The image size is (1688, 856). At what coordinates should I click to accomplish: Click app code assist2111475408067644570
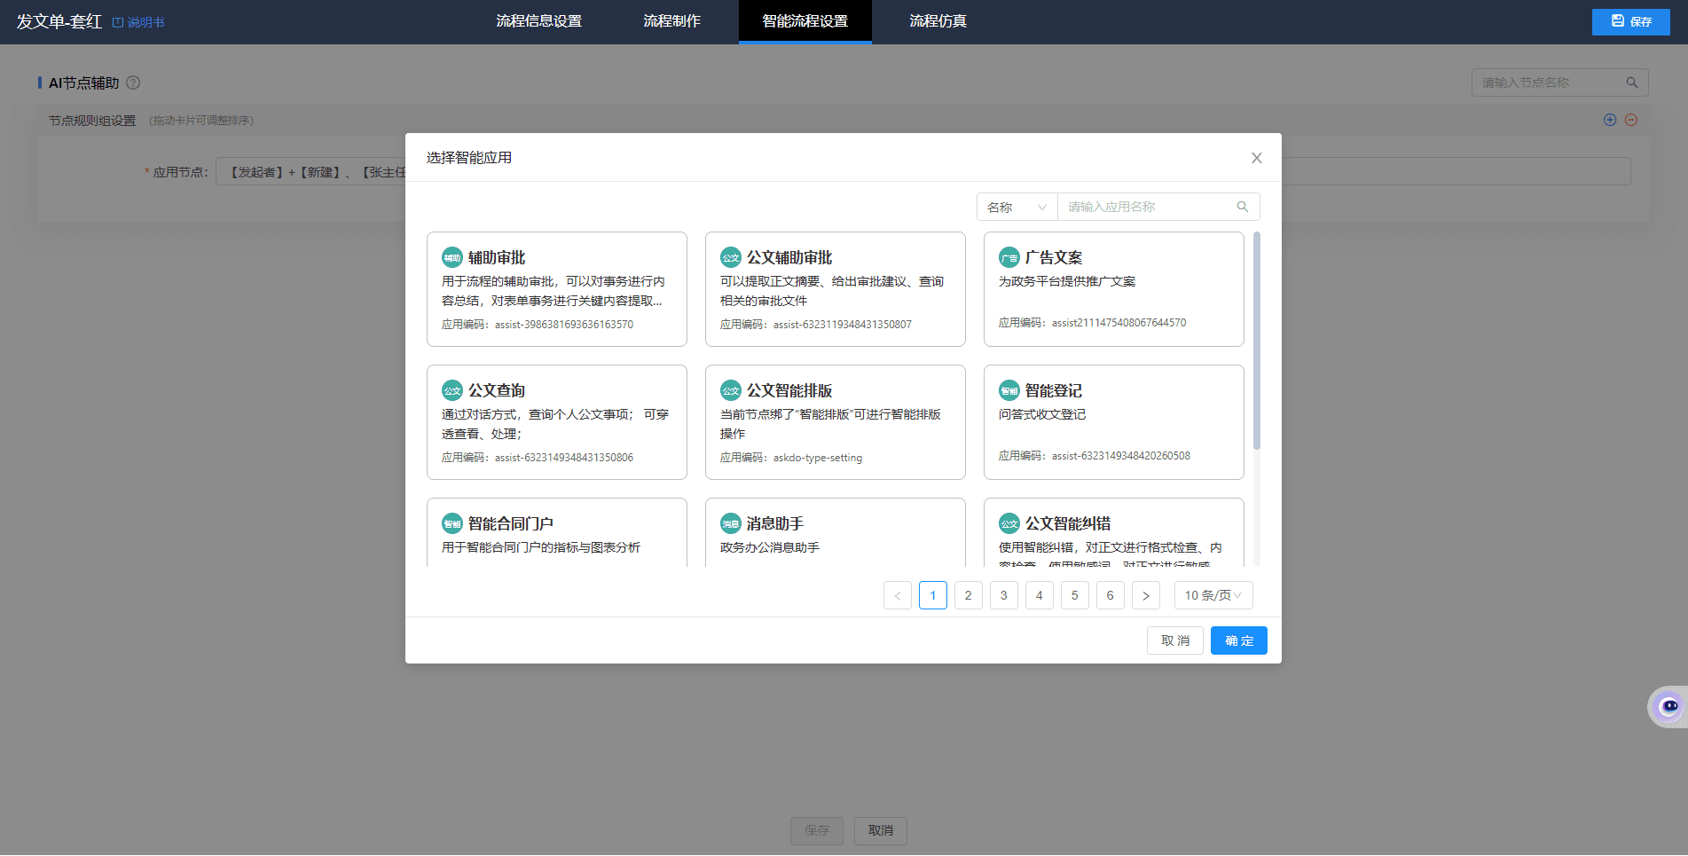click(1119, 323)
